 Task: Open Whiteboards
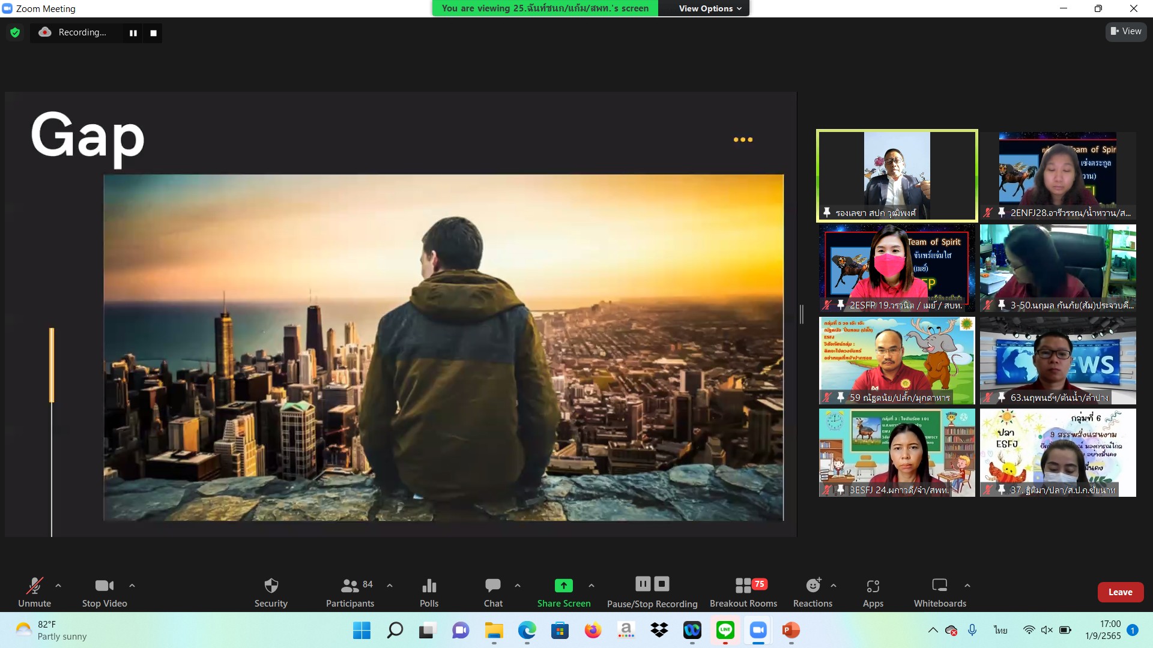[x=939, y=586]
